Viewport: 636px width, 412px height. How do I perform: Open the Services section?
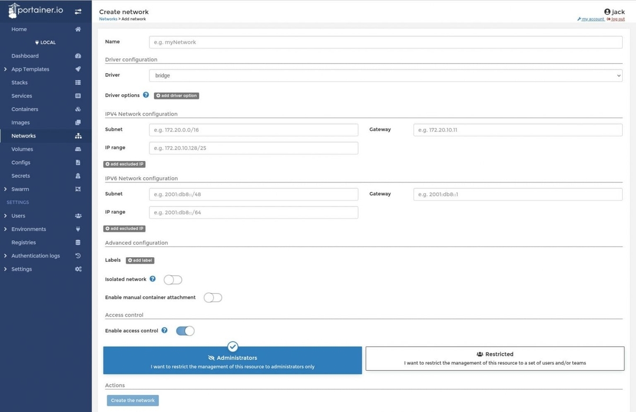point(21,95)
